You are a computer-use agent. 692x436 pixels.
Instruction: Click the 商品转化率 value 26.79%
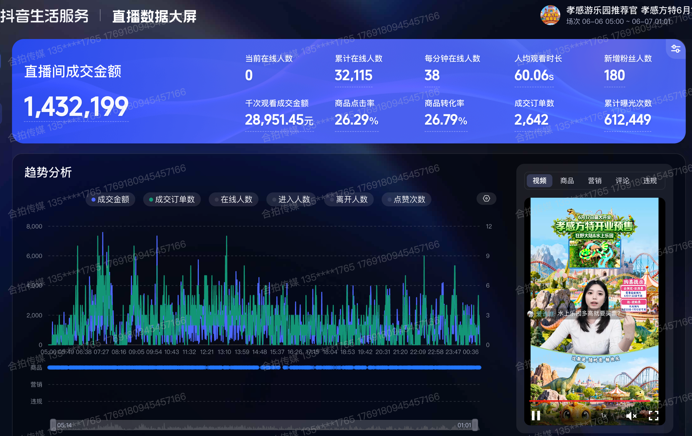point(446,120)
